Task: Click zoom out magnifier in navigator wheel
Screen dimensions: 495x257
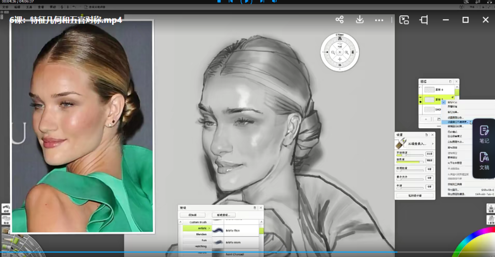Action: tap(333, 52)
